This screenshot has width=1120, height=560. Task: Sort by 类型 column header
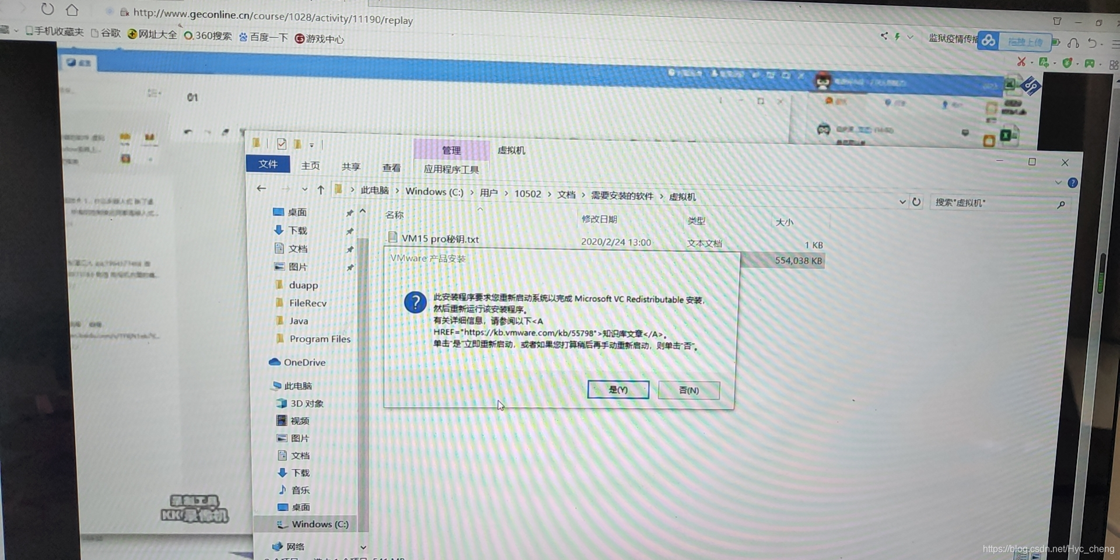coord(696,220)
